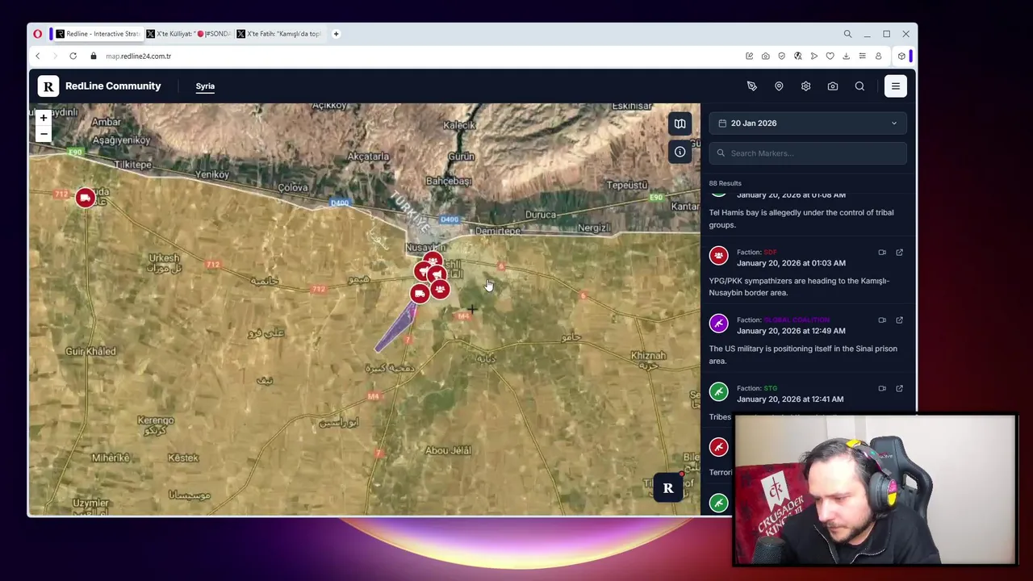Open RedLine header search icon
Image resolution: width=1033 pixels, height=581 pixels.
859,86
